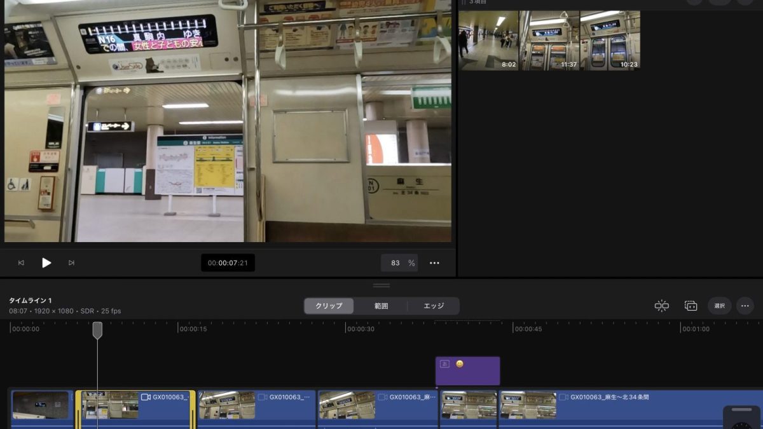
Task: Click the 00:00:07:21 timecode field
Action: 228,263
